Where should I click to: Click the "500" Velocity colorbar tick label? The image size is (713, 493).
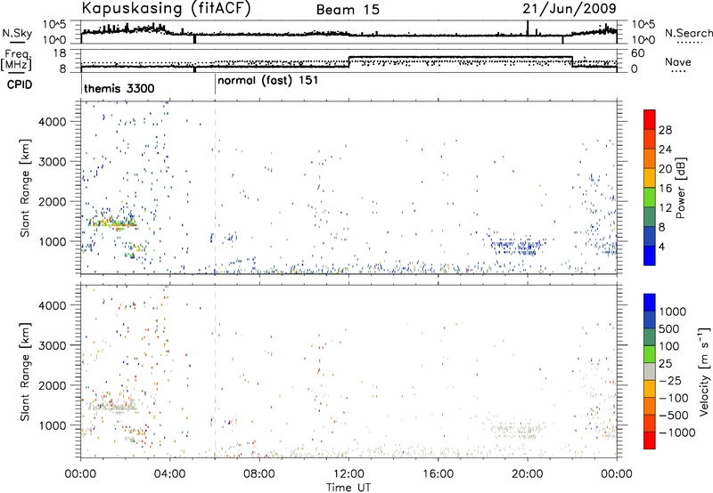(x=670, y=329)
